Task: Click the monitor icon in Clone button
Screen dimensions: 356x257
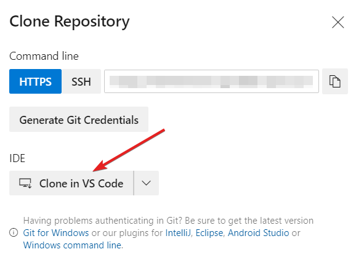Action: pos(25,183)
